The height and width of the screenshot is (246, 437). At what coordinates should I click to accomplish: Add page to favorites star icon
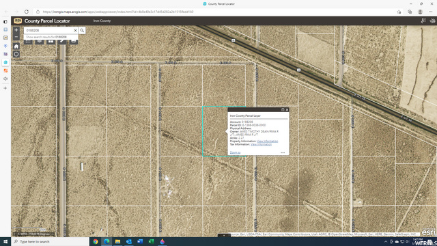pyautogui.click(x=399, y=12)
